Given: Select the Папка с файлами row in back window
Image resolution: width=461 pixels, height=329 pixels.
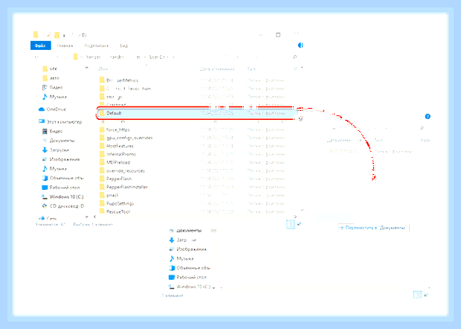Looking at the screenshot, I should [371, 151].
